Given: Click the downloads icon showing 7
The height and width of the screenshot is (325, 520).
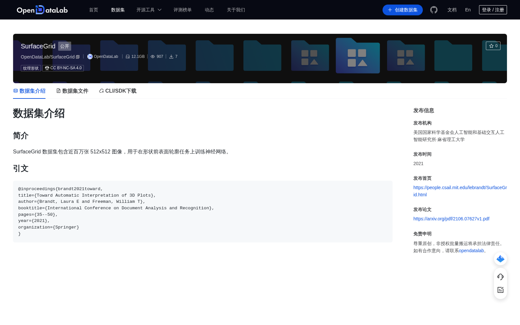Looking at the screenshot, I should click(x=171, y=57).
